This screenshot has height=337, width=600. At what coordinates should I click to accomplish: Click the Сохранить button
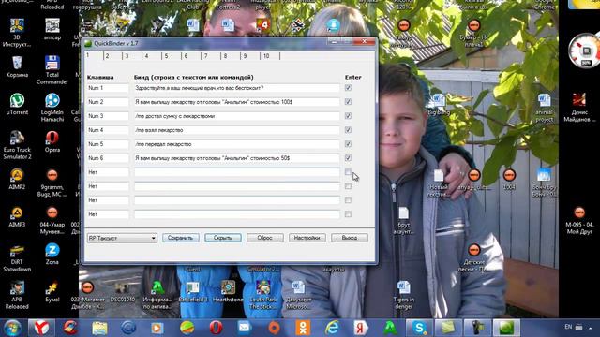(x=181, y=238)
